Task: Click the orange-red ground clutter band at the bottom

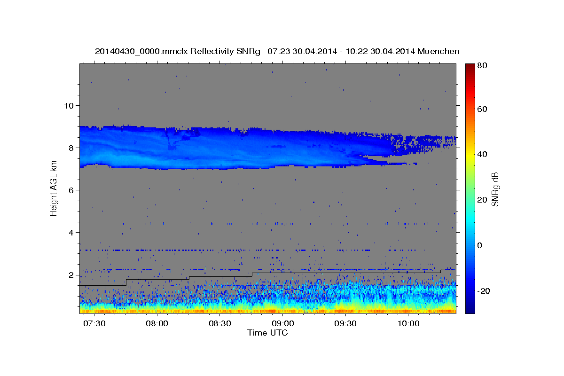Action: click(x=268, y=311)
